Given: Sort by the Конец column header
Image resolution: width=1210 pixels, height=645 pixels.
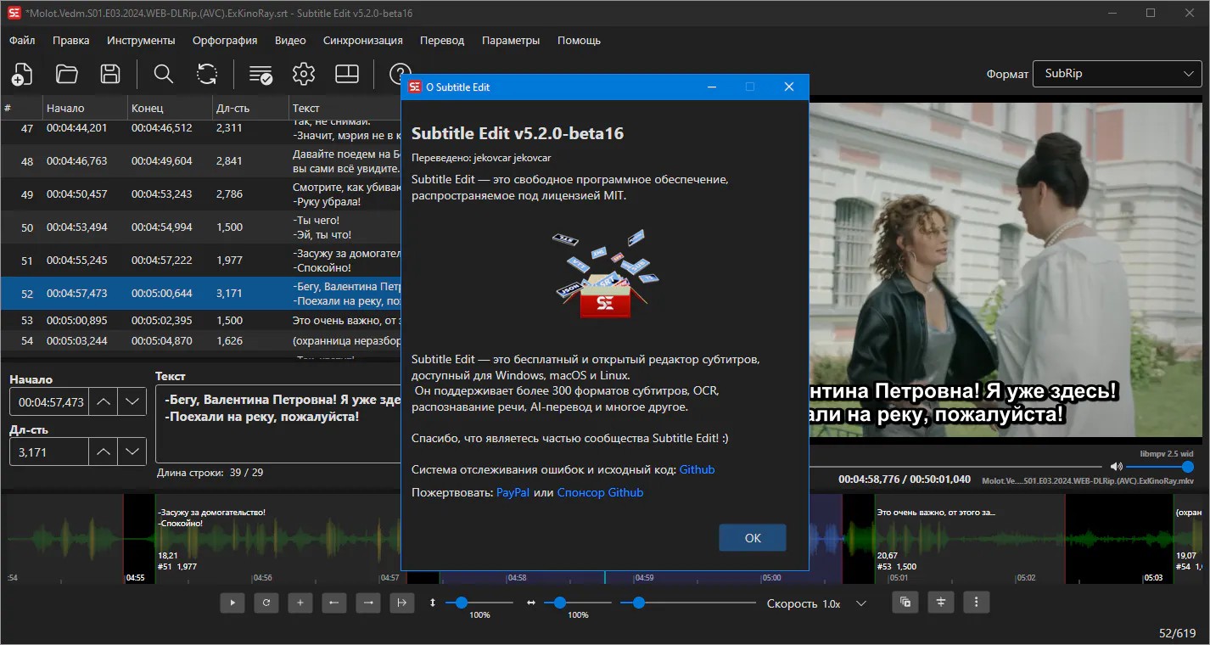Looking at the screenshot, I should tap(170, 108).
